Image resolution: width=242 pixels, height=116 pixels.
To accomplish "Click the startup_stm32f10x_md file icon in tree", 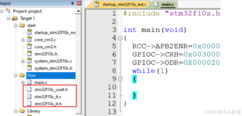I will 29,32.
